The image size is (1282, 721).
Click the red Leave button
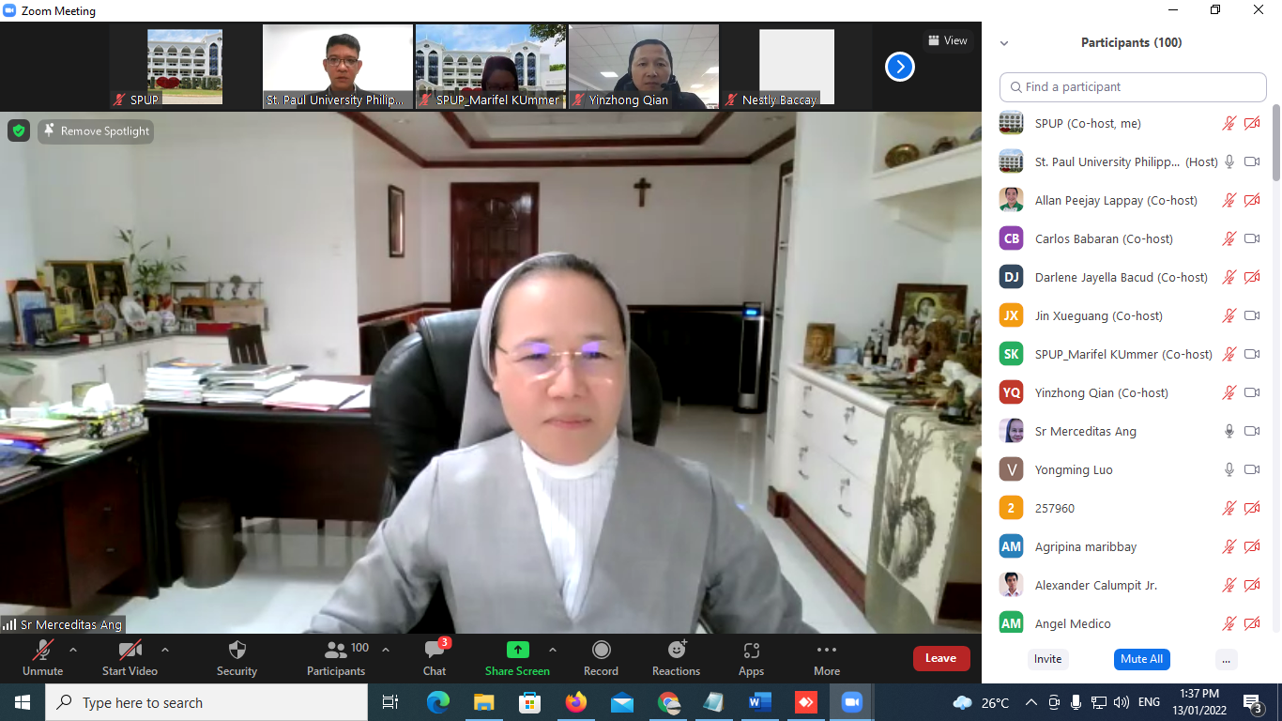coord(941,658)
